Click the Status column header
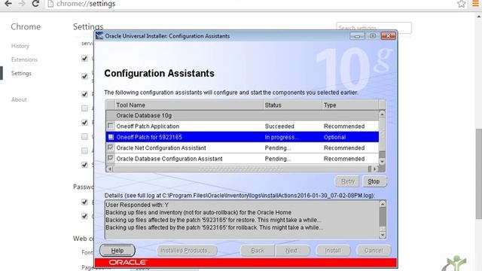482x271 pixels. point(293,105)
